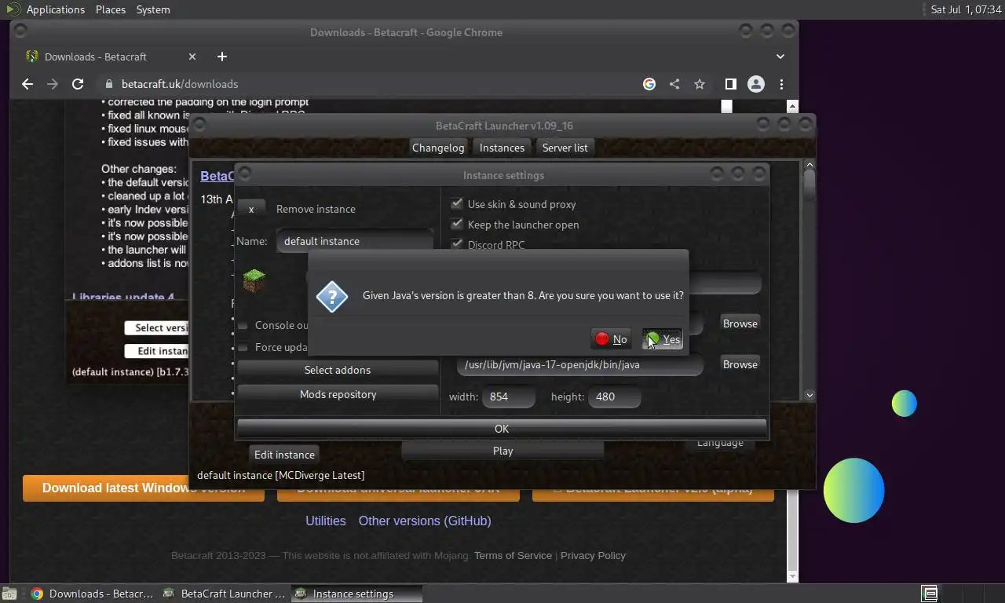Image resolution: width=1005 pixels, height=603 pixels.
Task: Switch to the Instances tab
Action: tap(502, 148)
